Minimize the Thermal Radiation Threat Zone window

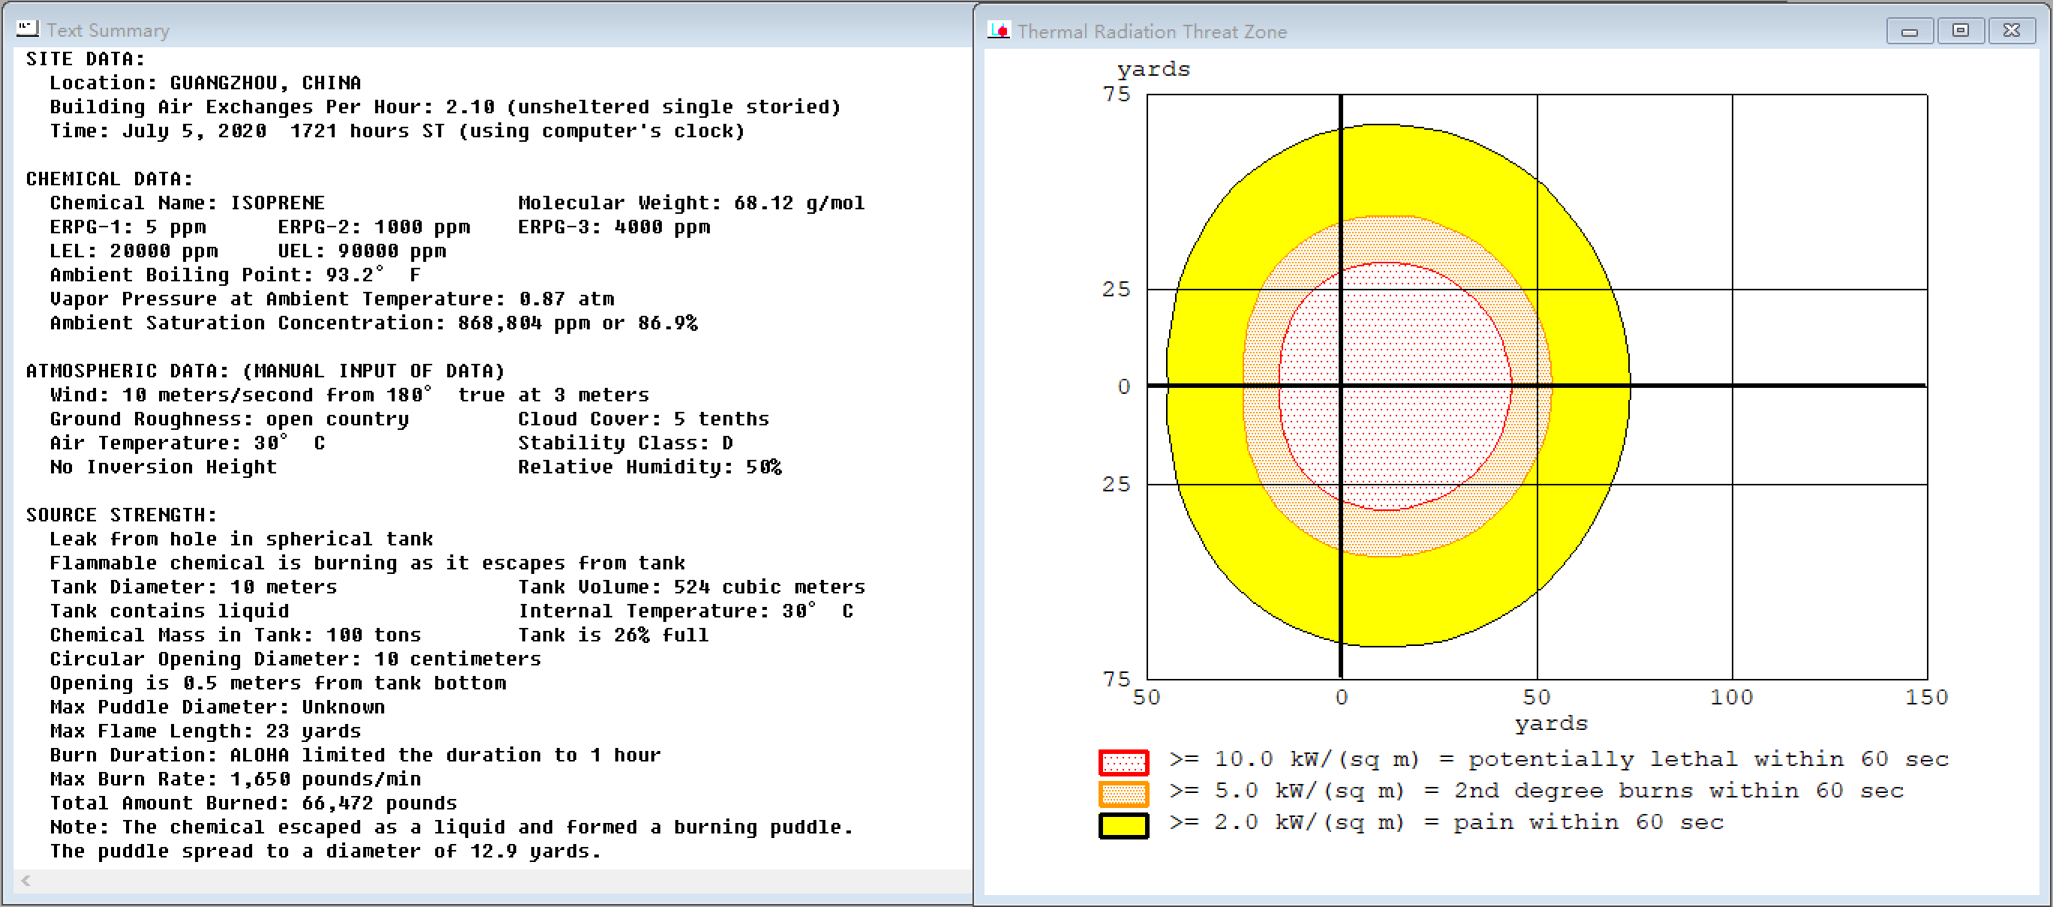pos(1909,31)
